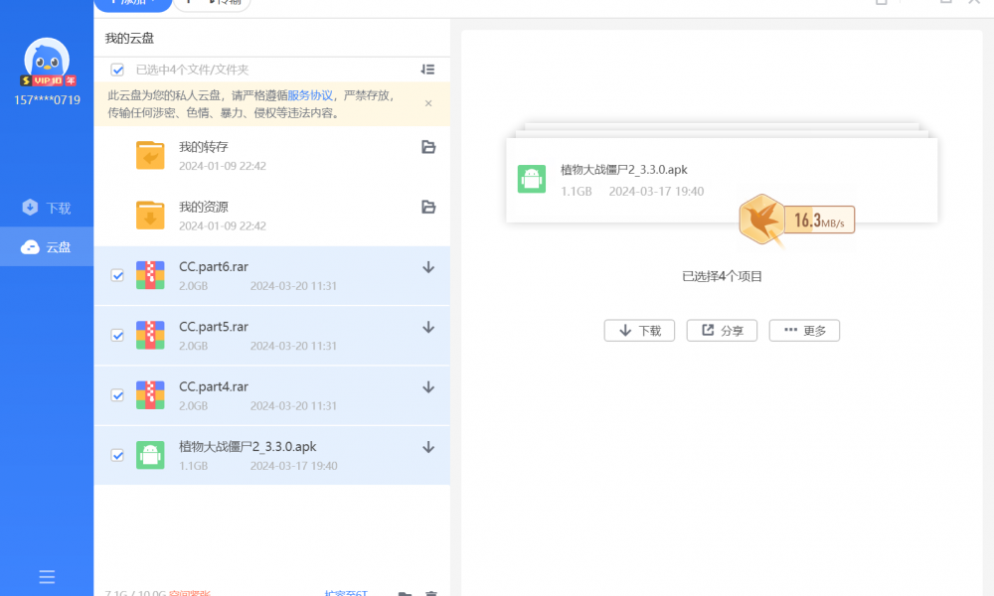
Task: Click the Xunlei bird avatar icon
Action: pos(47,60)
